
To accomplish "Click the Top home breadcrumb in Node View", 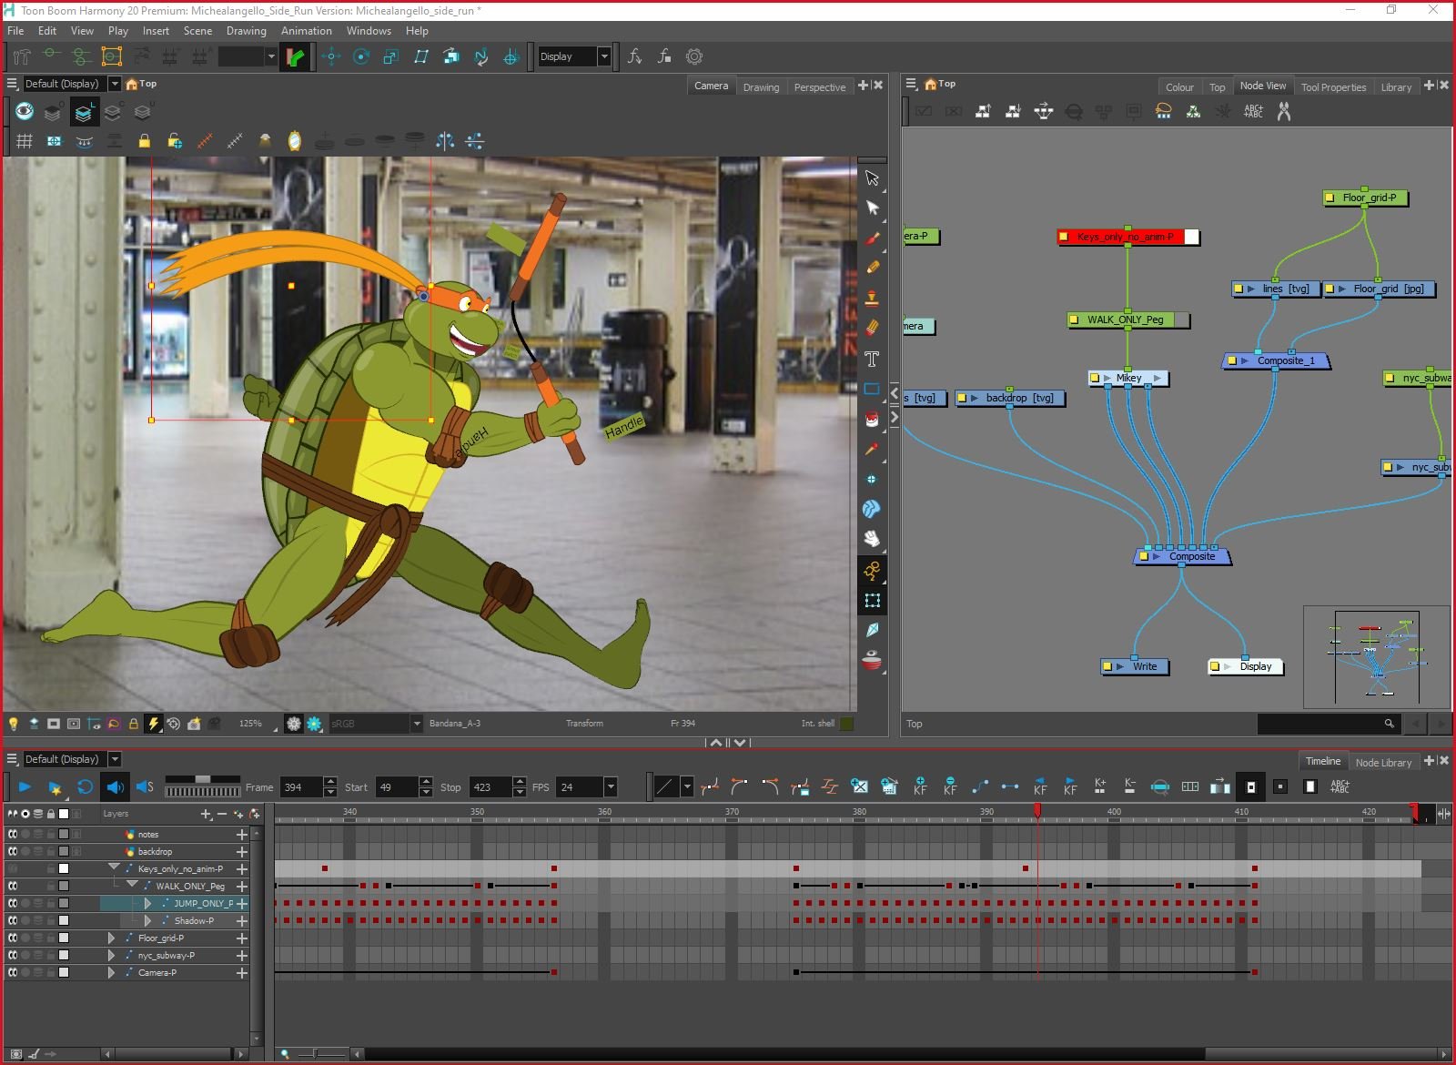I will point(940,84).
